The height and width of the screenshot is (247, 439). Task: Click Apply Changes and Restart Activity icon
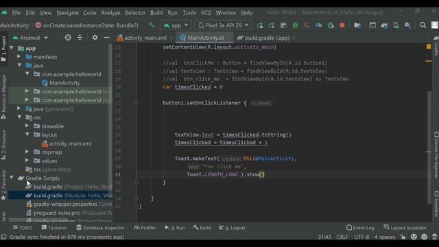pyautogui.click(x=272, y=25)
